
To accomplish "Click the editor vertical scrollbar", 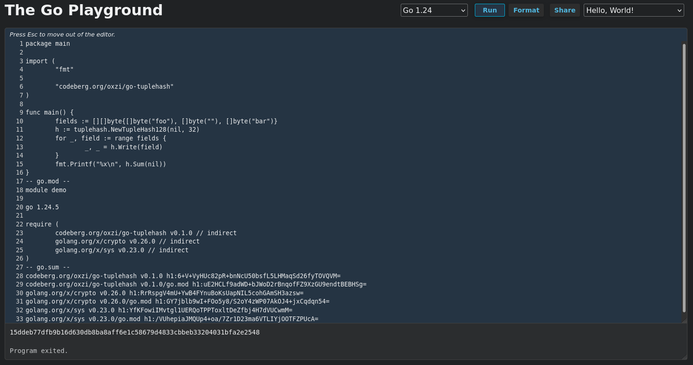I will tap(684, 178).
